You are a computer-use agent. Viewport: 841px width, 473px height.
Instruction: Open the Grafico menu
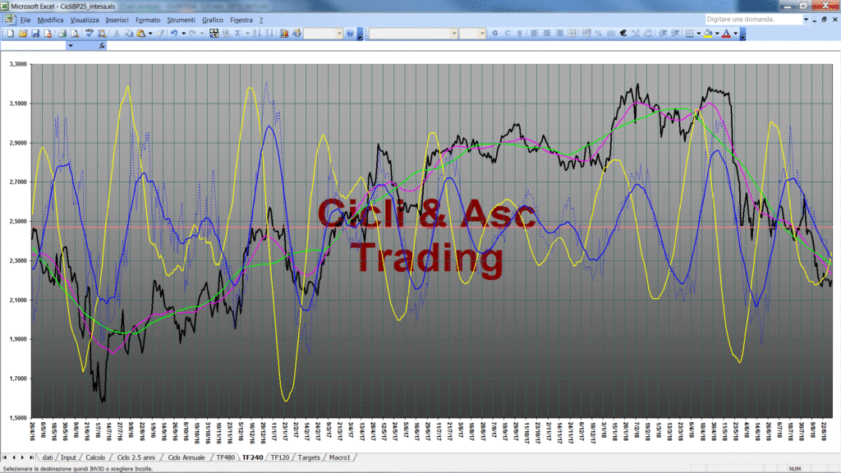(x=213, y=20)
